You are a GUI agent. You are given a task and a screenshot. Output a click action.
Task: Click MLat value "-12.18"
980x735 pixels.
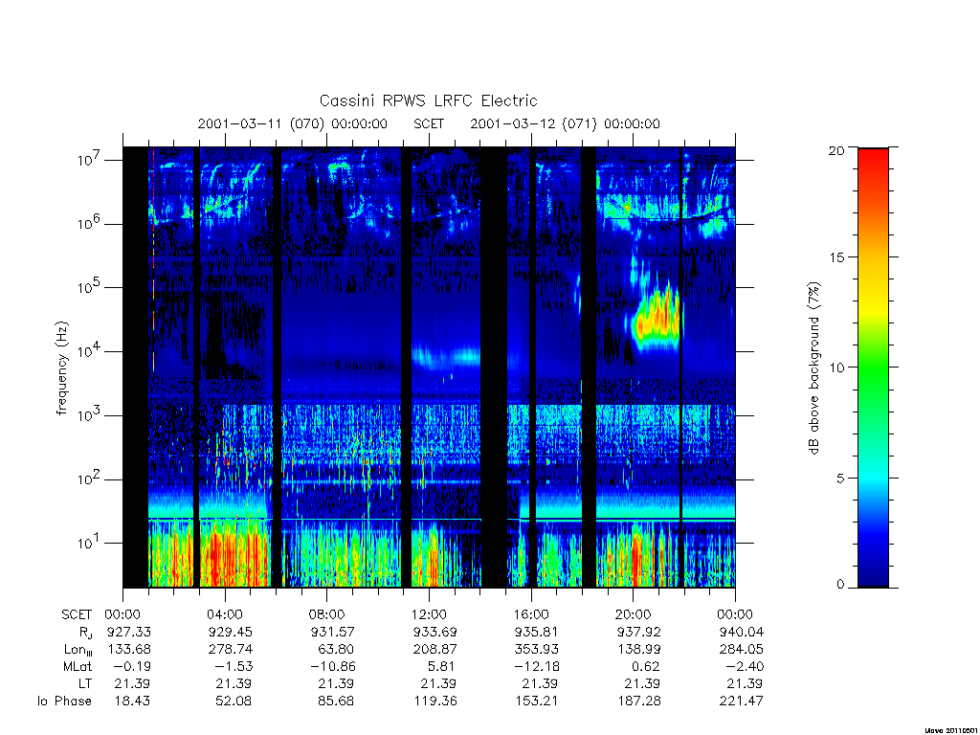pos(537,667)
